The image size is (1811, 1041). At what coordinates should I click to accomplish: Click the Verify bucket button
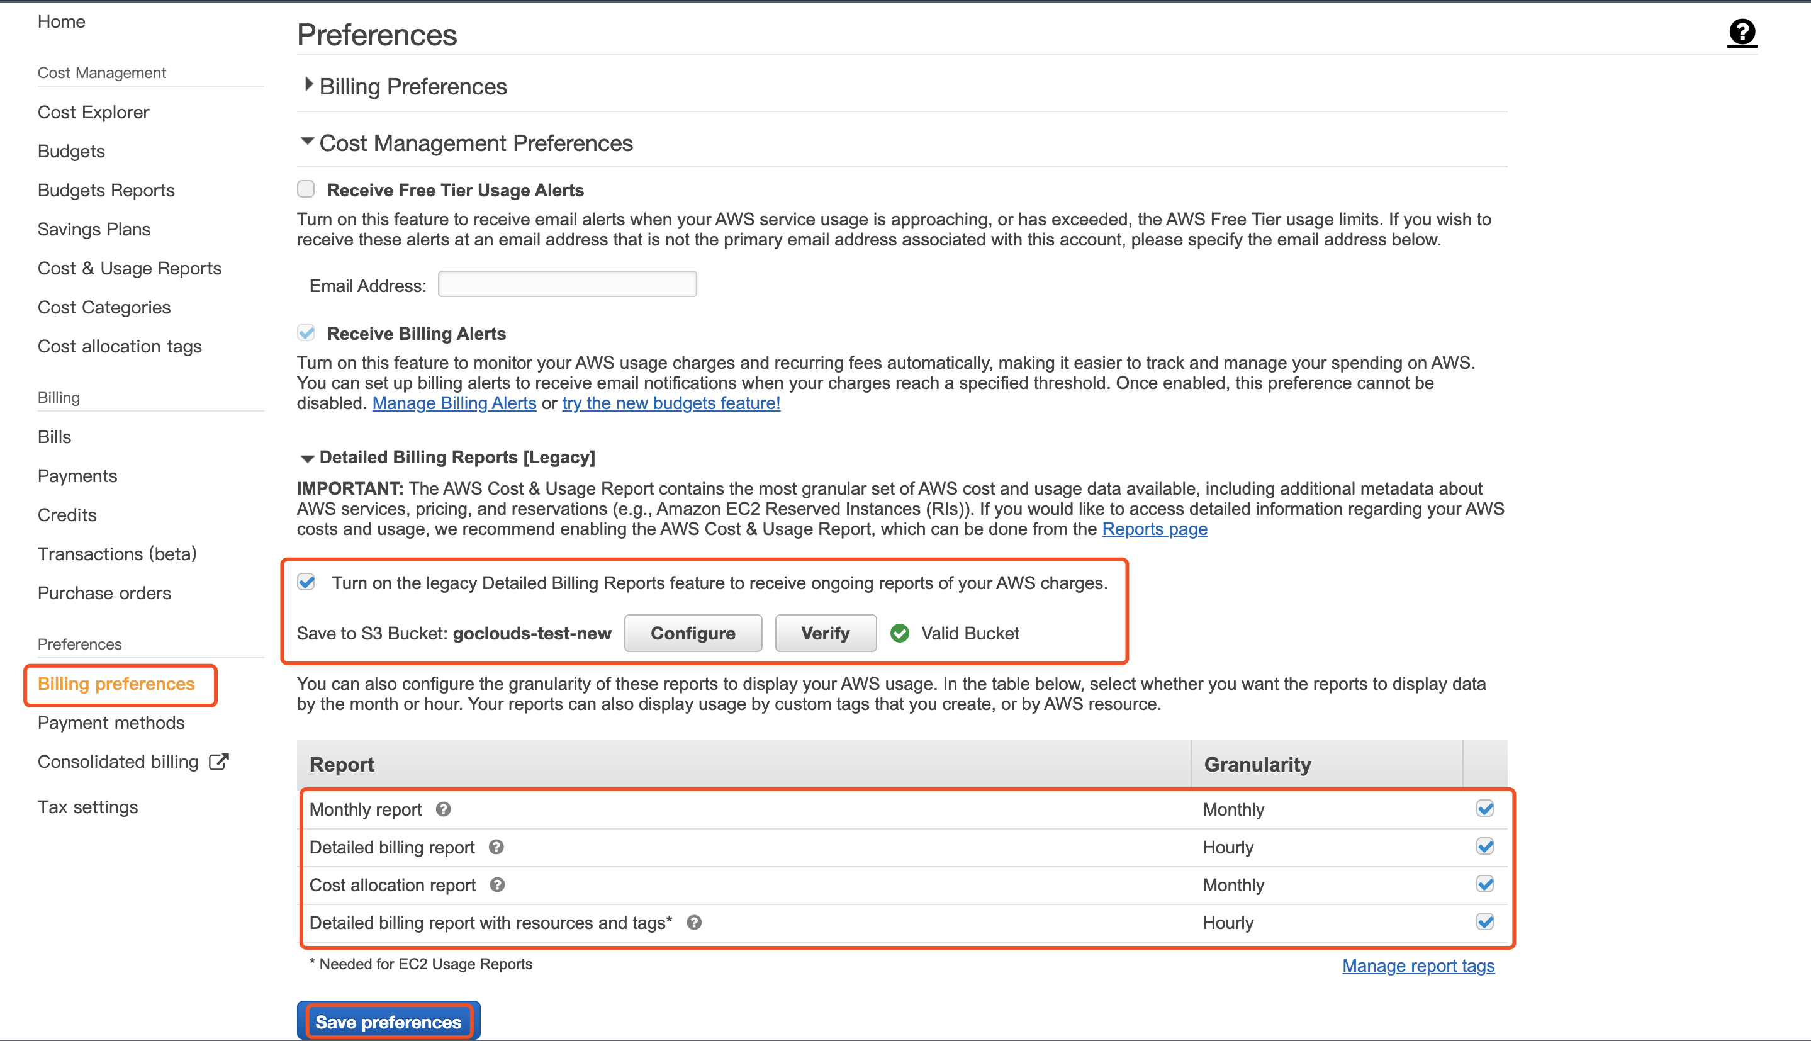pyautogui.click(x=826, y=633)
